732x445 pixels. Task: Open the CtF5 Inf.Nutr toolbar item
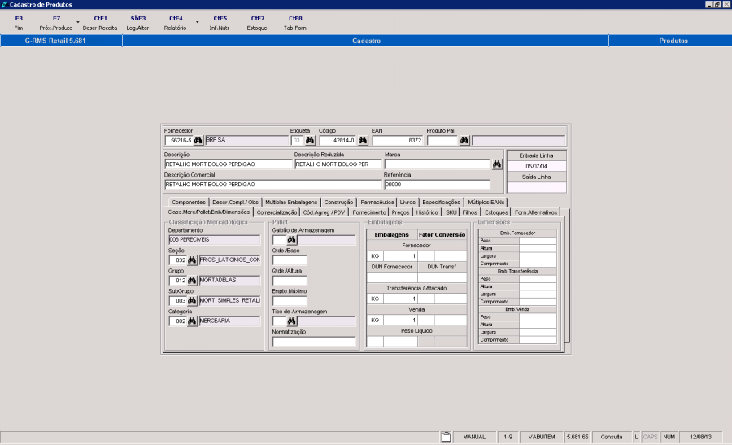pos(220,23)
